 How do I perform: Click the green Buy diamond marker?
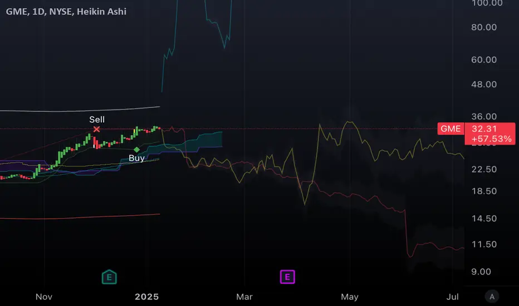[x=136, y=150]
